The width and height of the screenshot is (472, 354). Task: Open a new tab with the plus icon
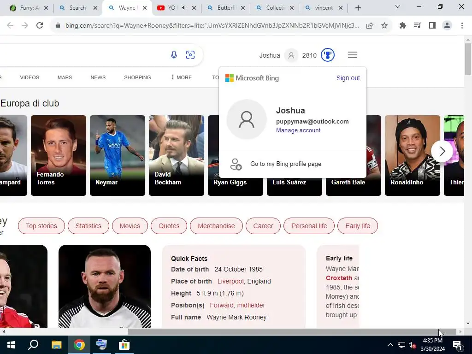point(358,8)
